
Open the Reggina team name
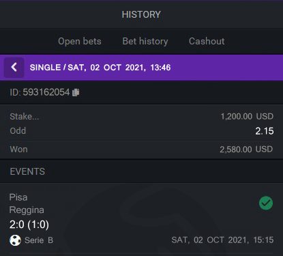click(x=27, y=210)
